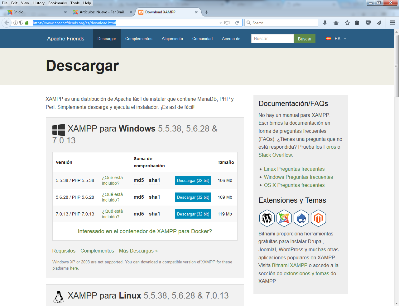399x306 pixels.
Task: Open the Firefox hamburger menu
Action: coord(392,23)
